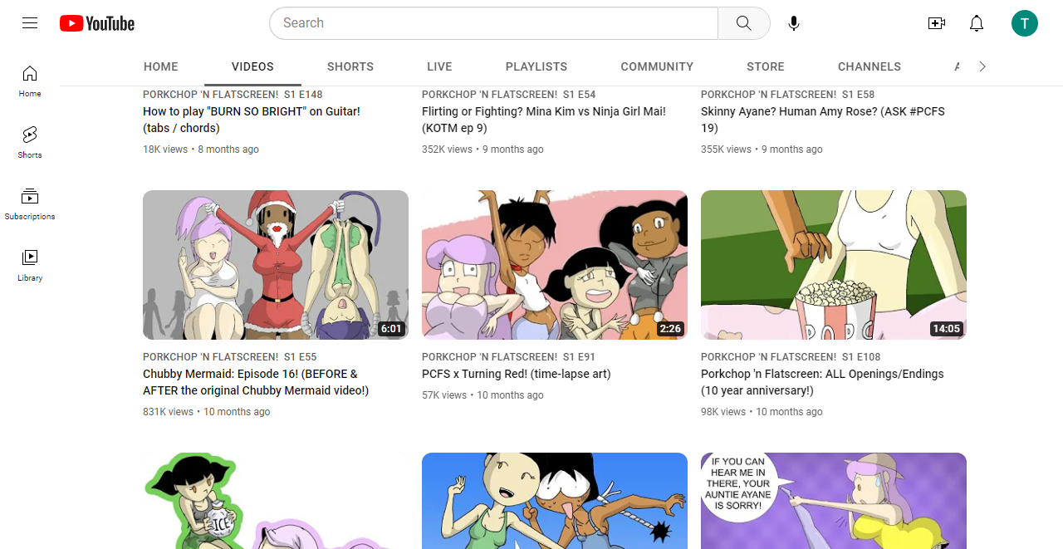Open "Skinny Ayane? Human Amy Rose?" video title
Screen dimensions: 1063x549
(823, 120)
